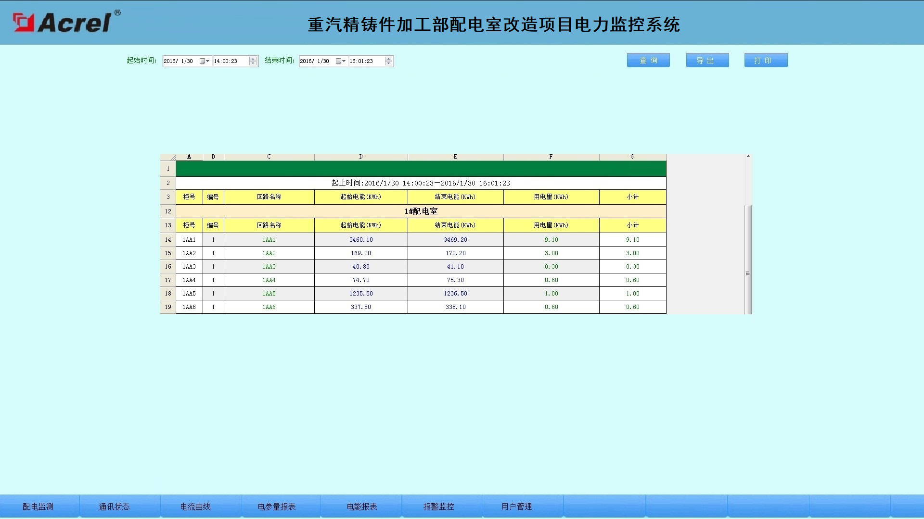Click the 查询 query button

[x=648, y=60]
